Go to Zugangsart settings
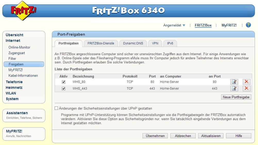The image size is (258, 145). pyautogui.click(x=16, y=53)
